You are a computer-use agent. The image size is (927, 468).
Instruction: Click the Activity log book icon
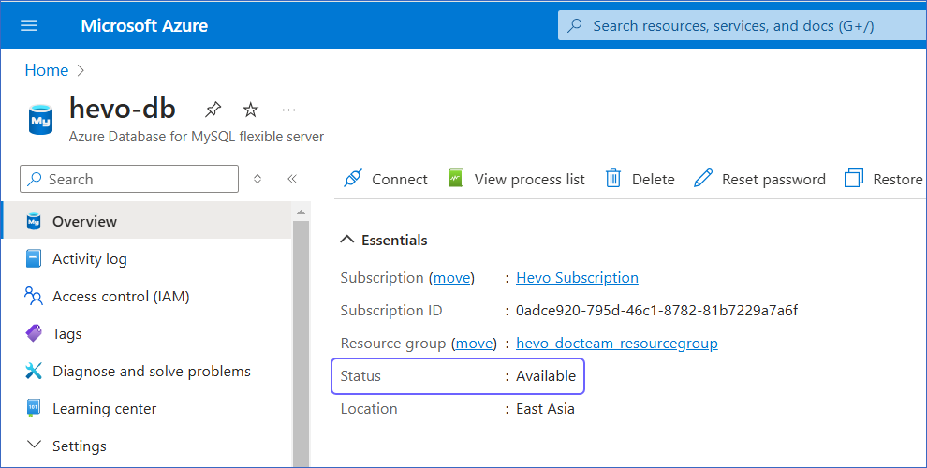coord(34,259)
